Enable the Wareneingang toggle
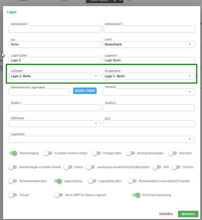202x220 pixels. tap(13, 153)
